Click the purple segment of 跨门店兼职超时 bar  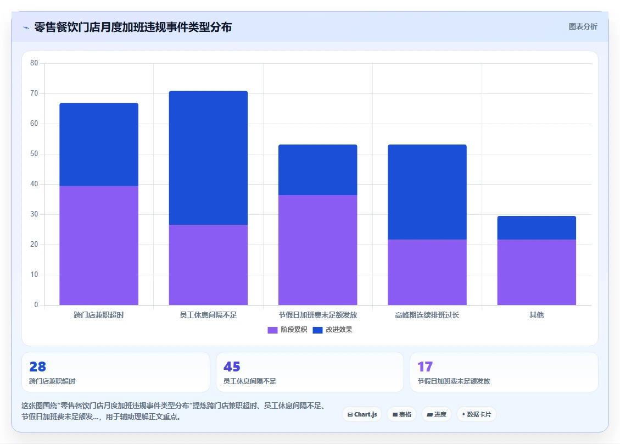(99, 245)
